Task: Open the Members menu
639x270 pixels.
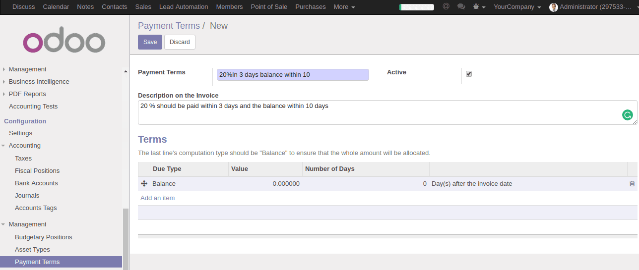Action: tap(229, 7)
